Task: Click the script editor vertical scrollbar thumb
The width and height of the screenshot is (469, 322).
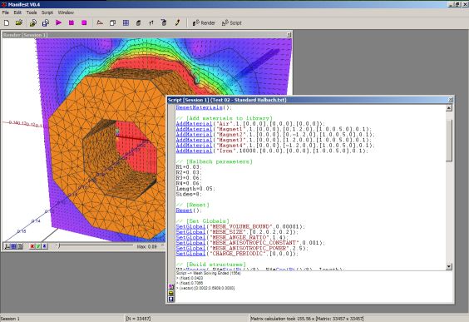Action: tap(449, 140)
